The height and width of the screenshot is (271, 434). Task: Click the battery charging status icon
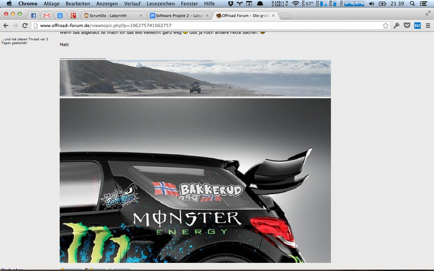tap(382, 3)
